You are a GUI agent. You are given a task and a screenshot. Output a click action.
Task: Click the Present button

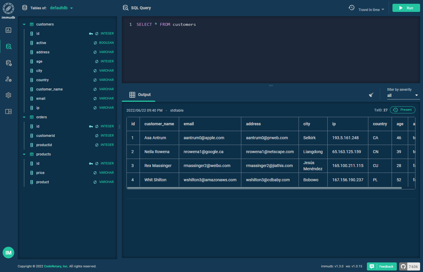[403, 110]
